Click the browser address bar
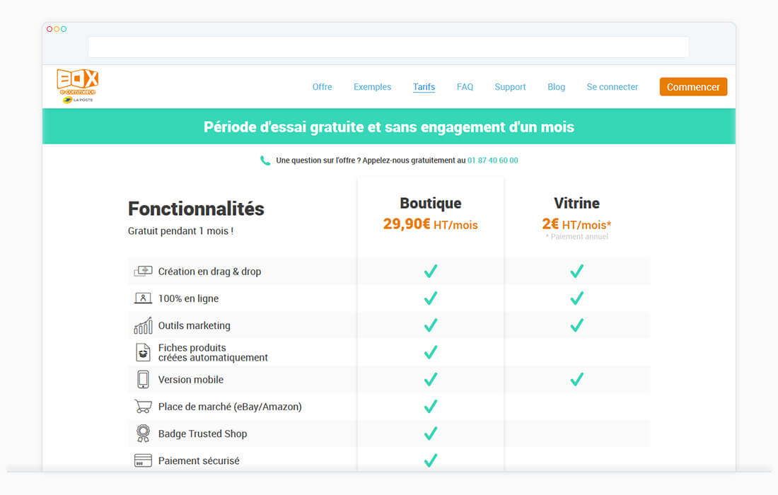 tap(388, 47)
